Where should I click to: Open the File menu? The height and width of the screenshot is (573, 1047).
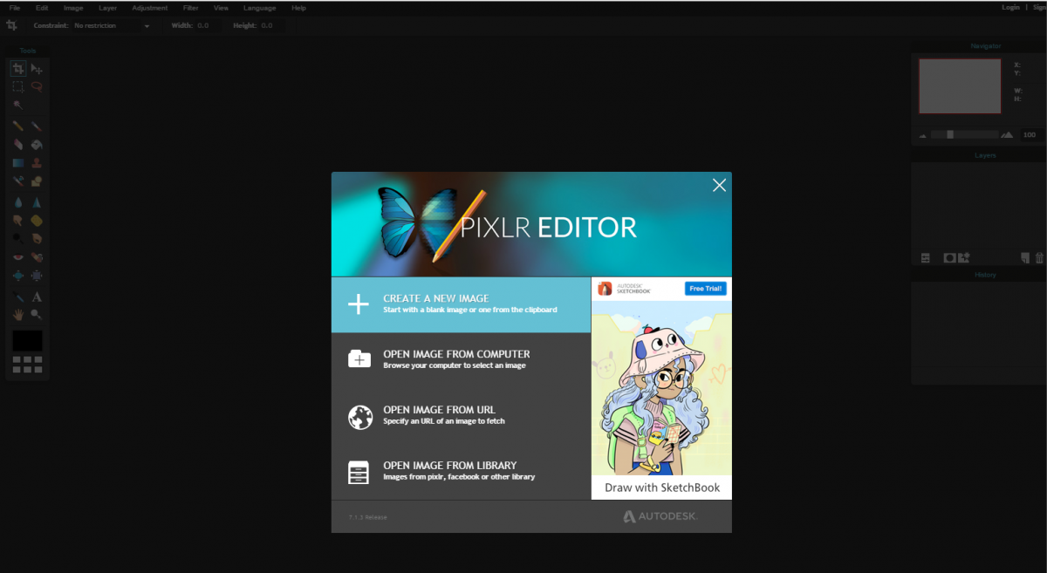[15, 8]
